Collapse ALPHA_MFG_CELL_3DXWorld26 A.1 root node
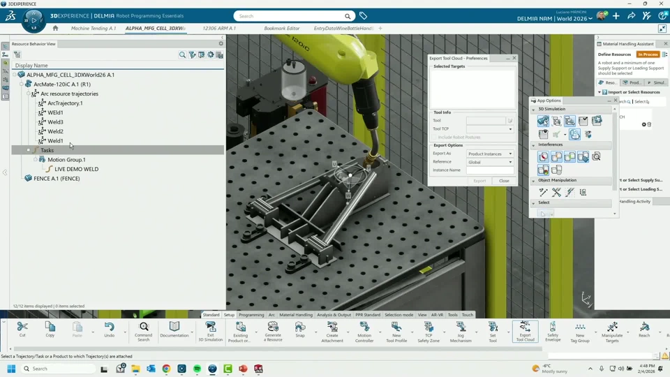The image size is (670, 377). pos(15,75)
